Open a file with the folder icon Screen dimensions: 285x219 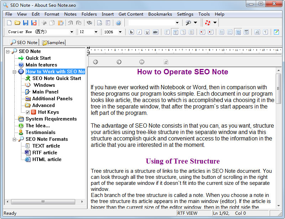pyautogui.click(x=17, y=23)
